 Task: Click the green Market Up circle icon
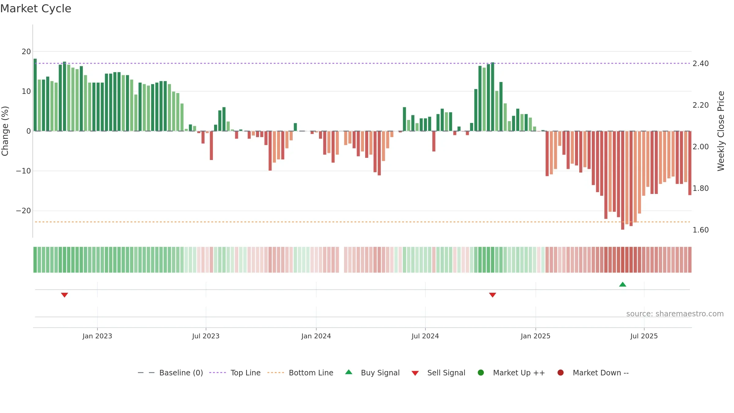click(481, 373)
